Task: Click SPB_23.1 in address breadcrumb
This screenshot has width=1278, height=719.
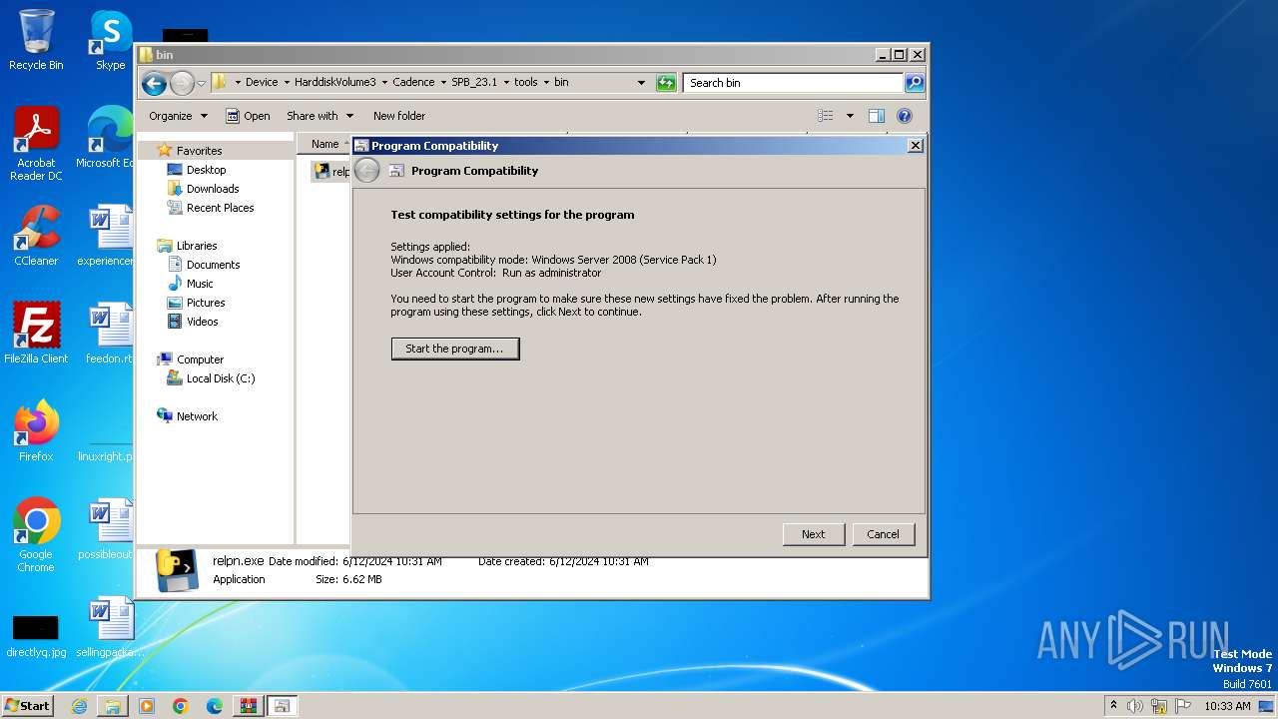Action: pos(474,83)
